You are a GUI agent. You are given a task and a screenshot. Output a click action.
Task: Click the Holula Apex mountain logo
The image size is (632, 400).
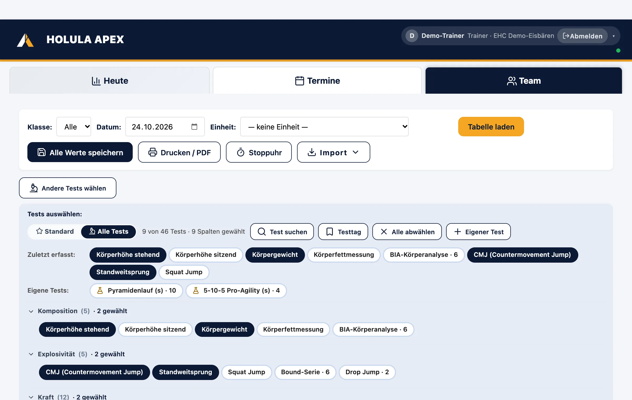coord(25,40)
